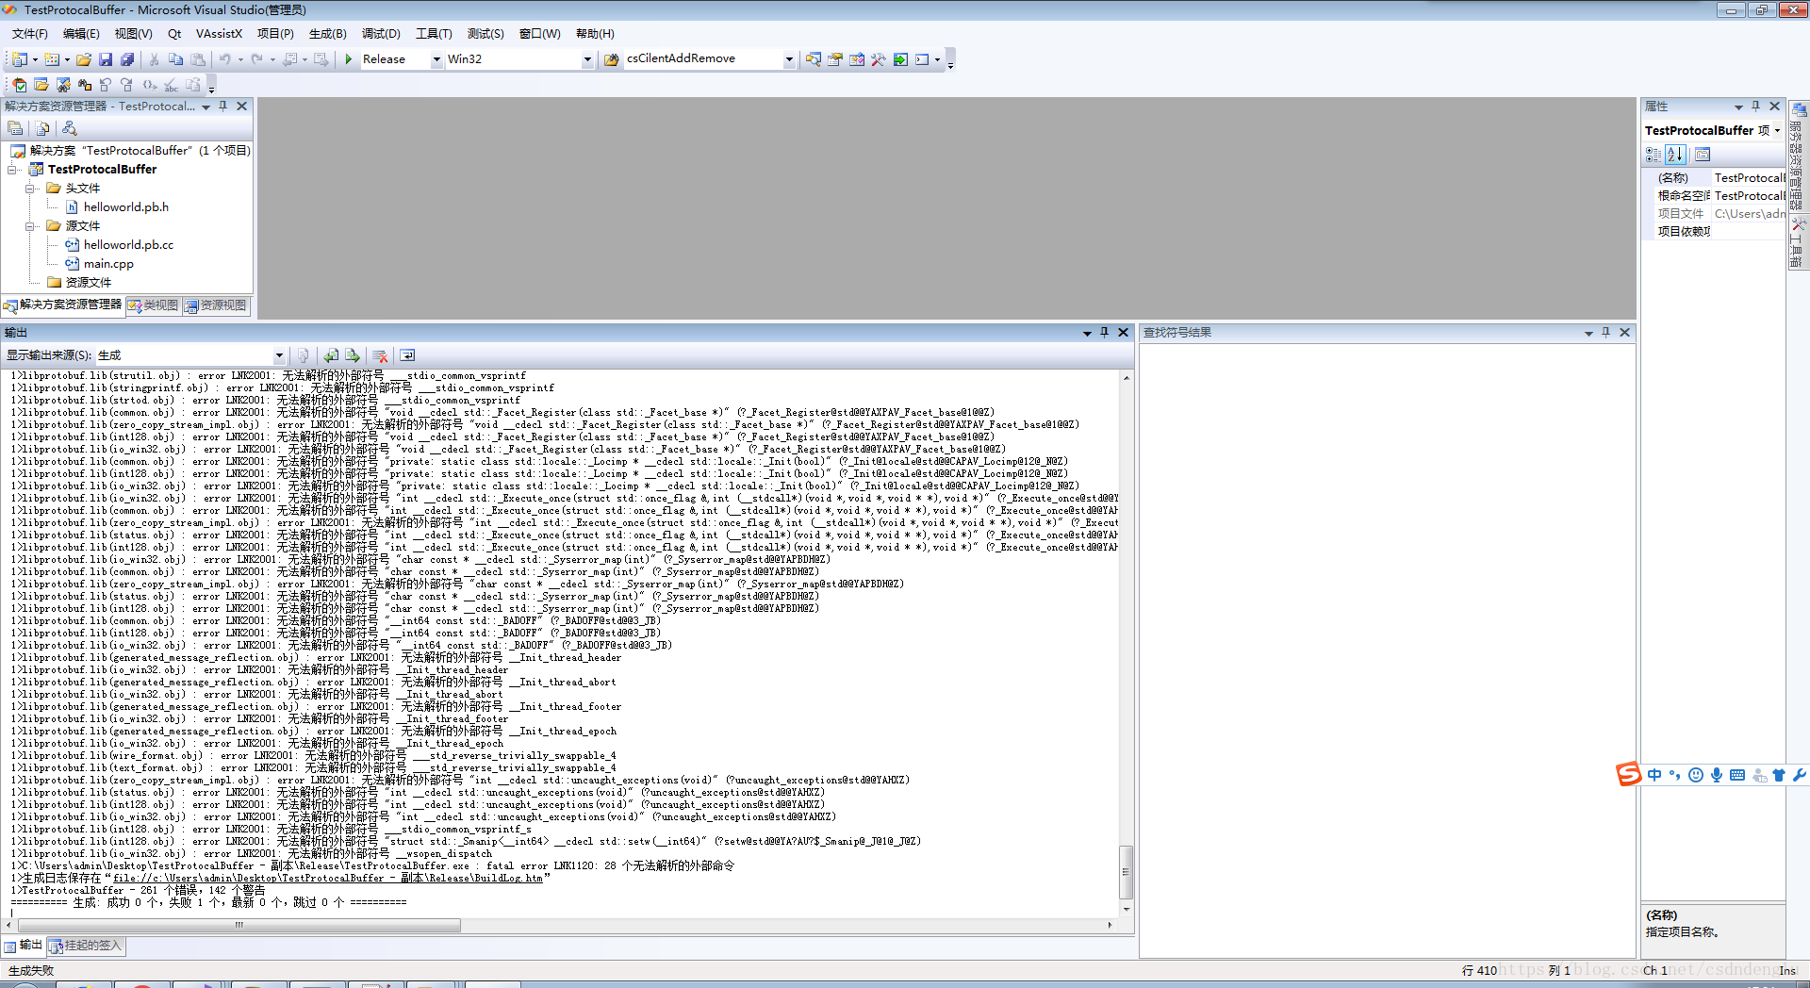The width and height of the screenshot is (1810, 988).
Task: Switch to the 类视图 tab
Action: [153, 305]
